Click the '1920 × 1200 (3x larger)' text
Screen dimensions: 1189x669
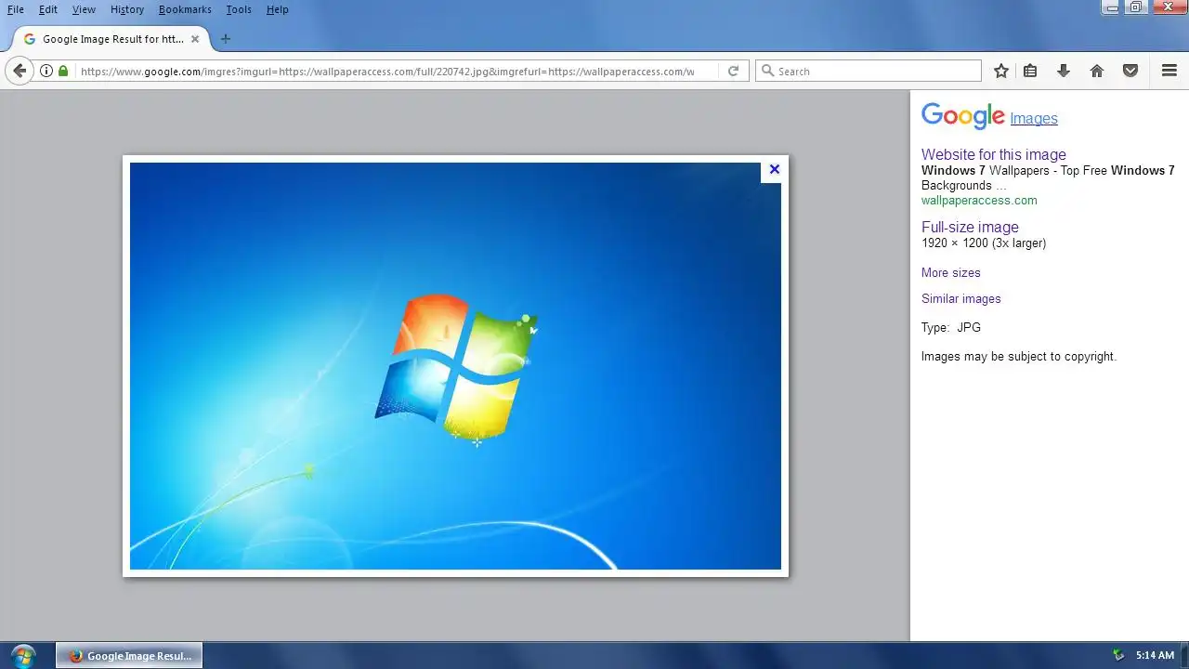(984, 243)
